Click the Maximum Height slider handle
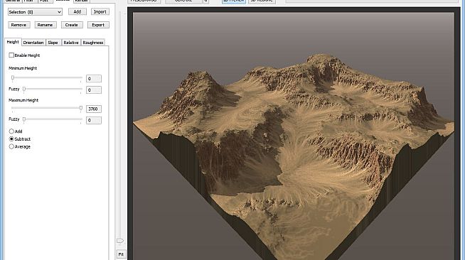Screen dimensions: 465x260 point(80,109)
